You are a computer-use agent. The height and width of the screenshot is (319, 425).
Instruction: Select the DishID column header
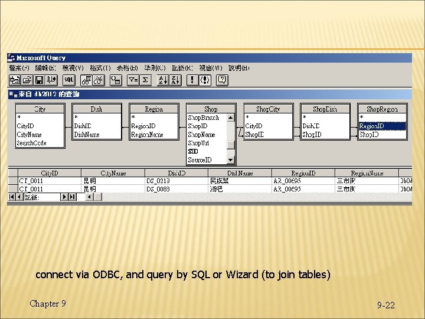click(x=176, y=173)
